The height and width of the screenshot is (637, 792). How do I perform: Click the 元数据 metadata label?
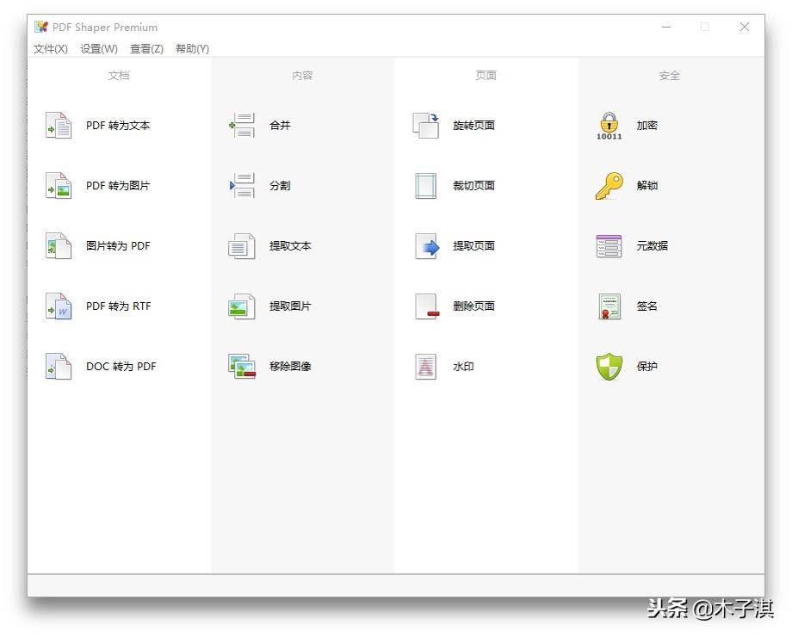(652, 246)
